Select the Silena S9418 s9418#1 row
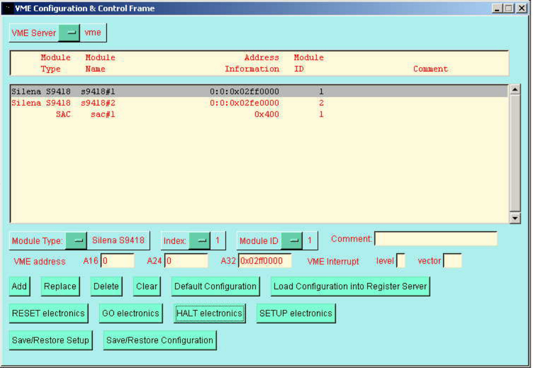 142,92
